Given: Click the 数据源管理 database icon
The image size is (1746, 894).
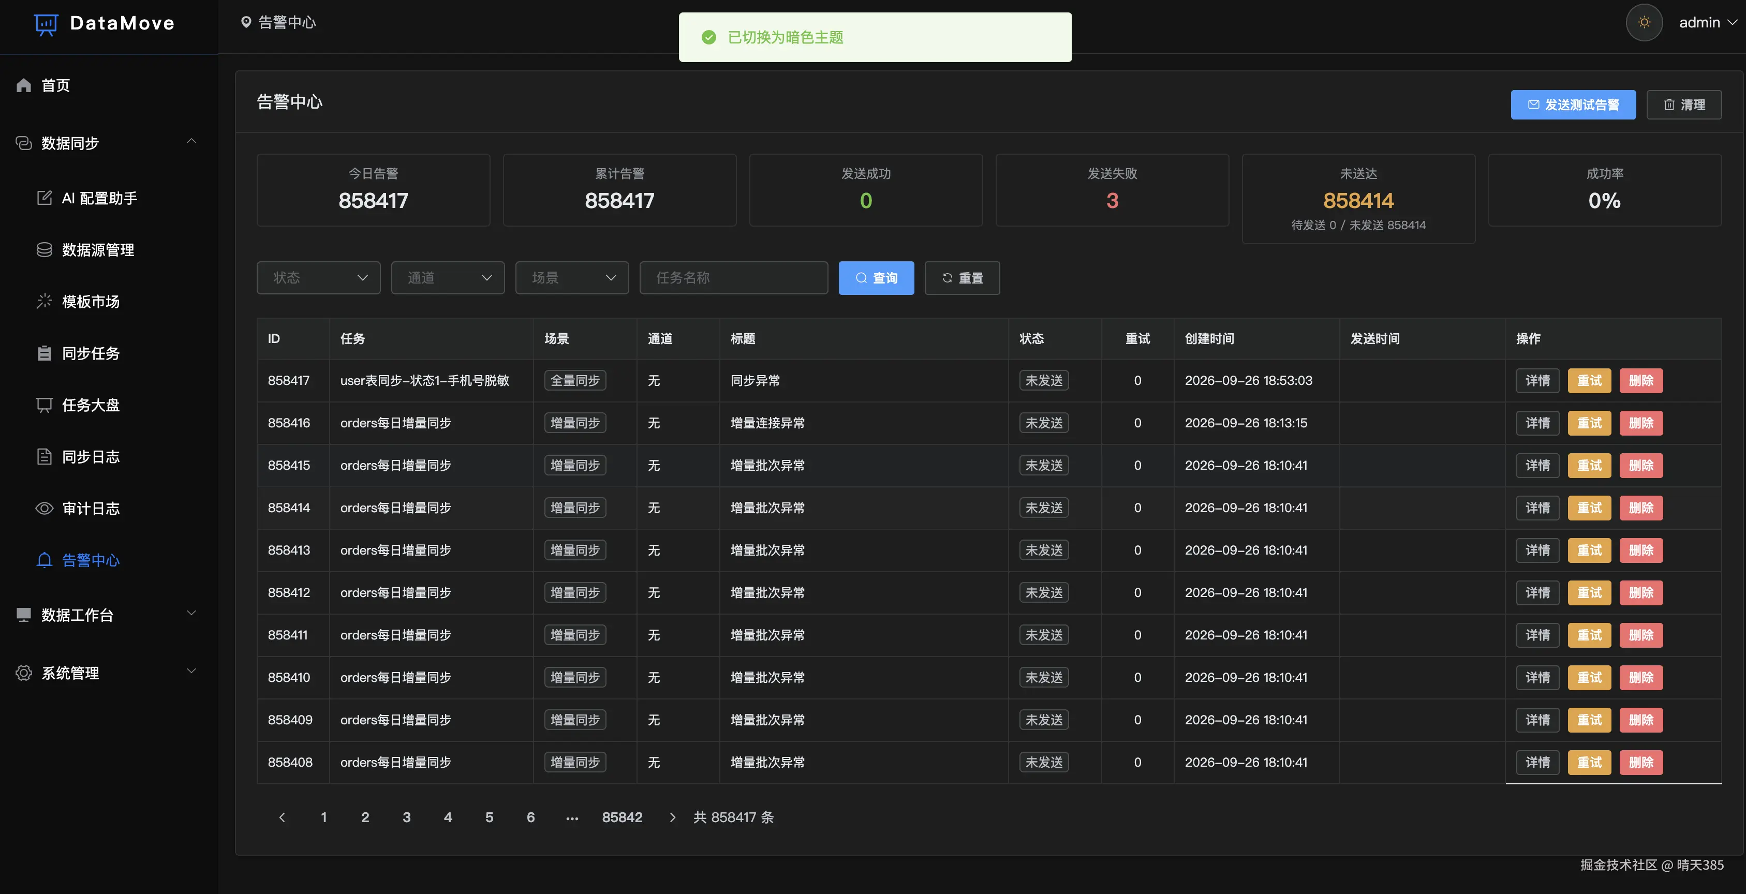Looking at the screenshot, I should point(44,249).
